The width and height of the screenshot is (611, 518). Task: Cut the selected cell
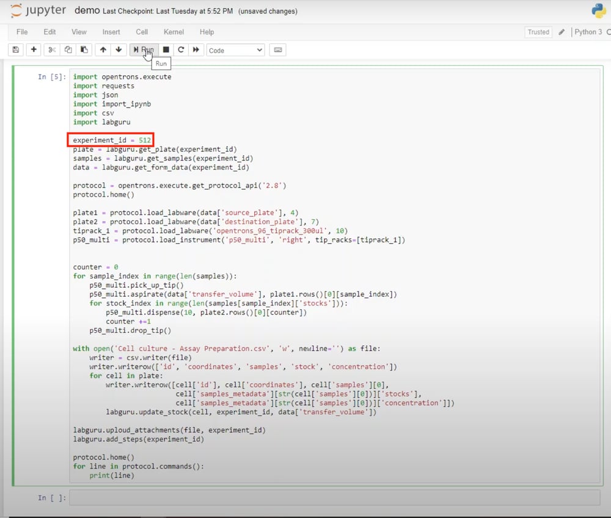52,49
